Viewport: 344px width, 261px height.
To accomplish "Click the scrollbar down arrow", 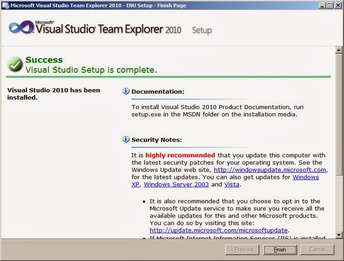I will click(339, 235).
